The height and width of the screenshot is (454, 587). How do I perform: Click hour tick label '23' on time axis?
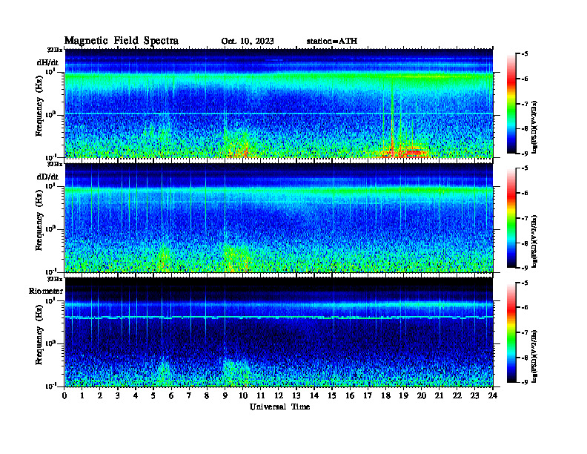pos(474,395)
